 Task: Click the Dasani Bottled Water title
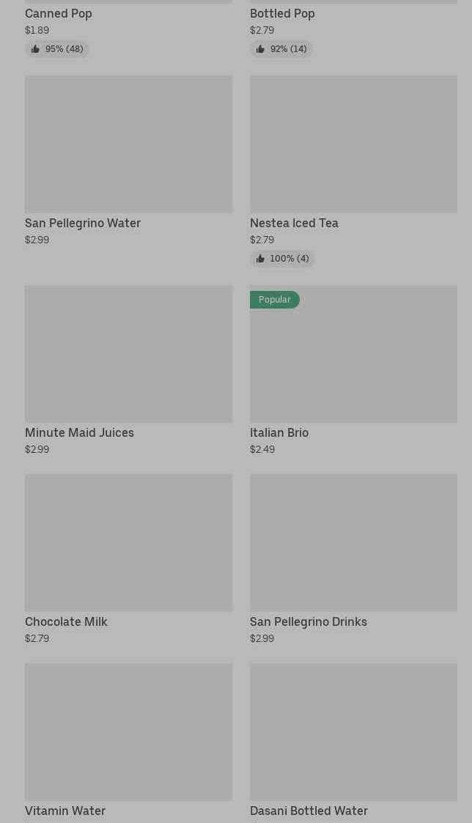point(309,811)
